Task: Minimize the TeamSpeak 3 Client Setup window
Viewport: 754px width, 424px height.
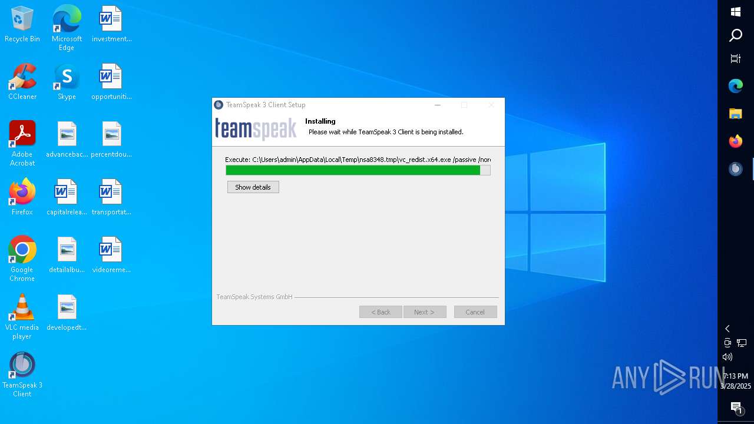Action: [x=438, y=105]
